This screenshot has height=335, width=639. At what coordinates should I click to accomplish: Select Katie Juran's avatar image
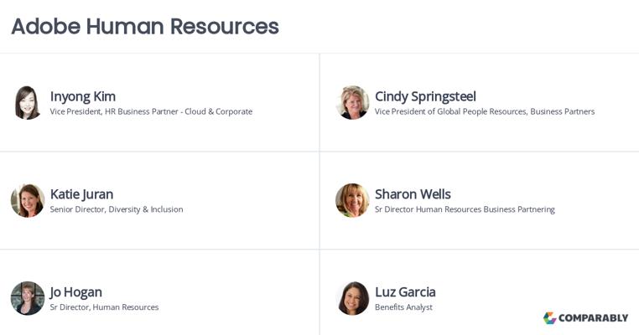coord(28,200)
